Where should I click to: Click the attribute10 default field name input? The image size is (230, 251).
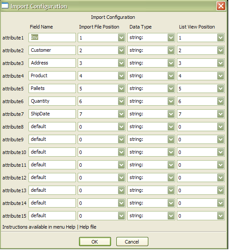[52, 152]
